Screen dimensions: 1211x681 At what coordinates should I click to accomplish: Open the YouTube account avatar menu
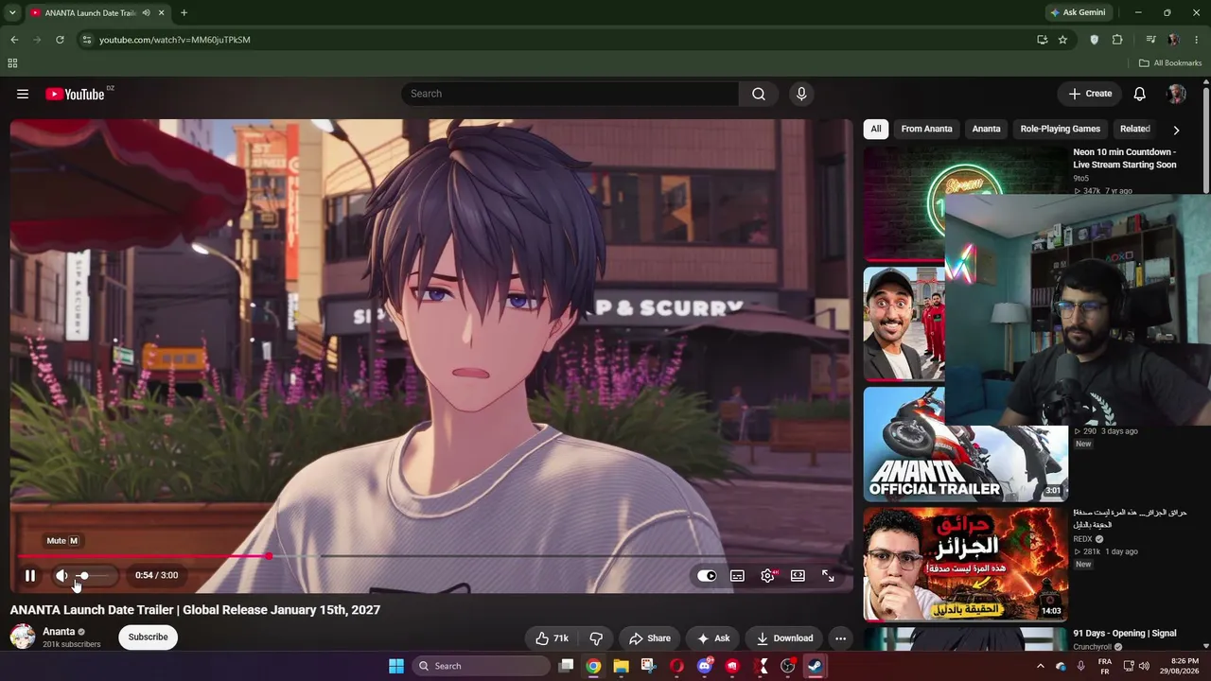click(1177, 94)
